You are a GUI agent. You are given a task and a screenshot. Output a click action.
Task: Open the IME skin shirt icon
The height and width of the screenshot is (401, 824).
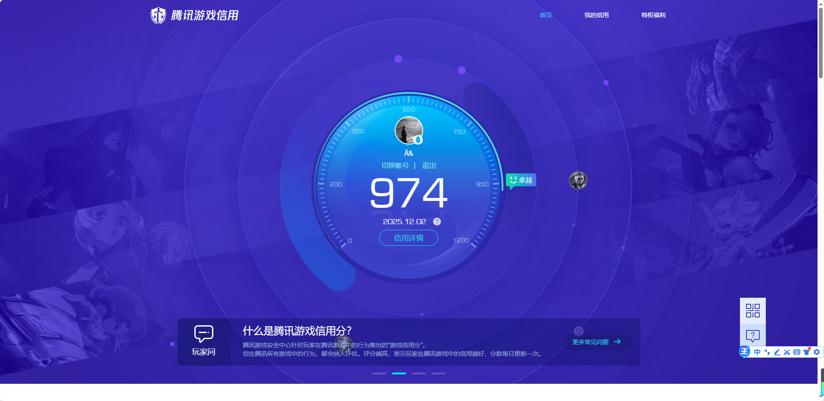coord(807,352)
